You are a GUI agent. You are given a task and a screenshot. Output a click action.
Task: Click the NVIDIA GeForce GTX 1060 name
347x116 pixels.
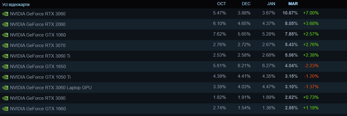click(38, 35)
